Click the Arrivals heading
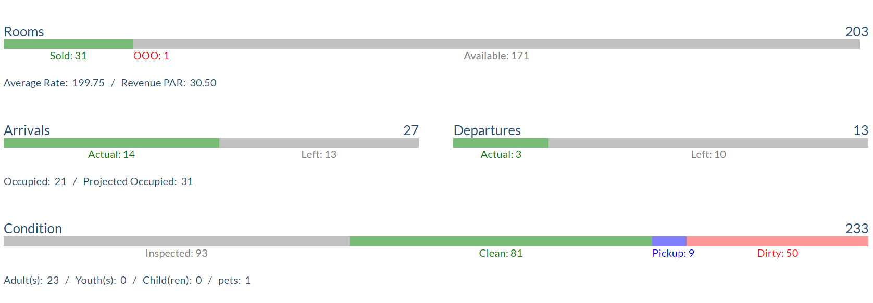 [x=27, y=130]
